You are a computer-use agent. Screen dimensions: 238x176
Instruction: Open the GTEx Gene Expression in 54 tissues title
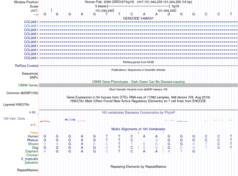(x=138, y=97)
